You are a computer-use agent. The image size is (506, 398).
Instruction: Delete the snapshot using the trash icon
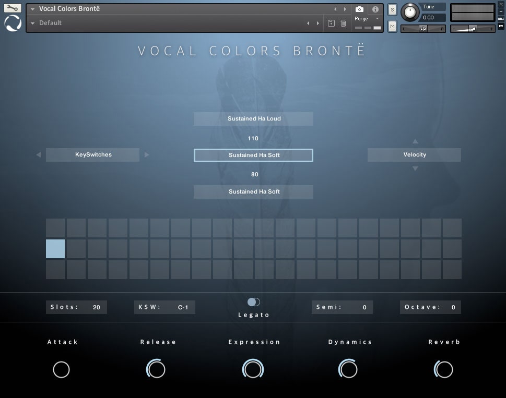pyautogui.click(x=344, y=23)
